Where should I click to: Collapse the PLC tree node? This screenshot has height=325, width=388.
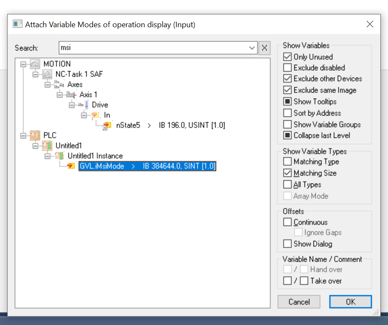click(x=23, y=136)
